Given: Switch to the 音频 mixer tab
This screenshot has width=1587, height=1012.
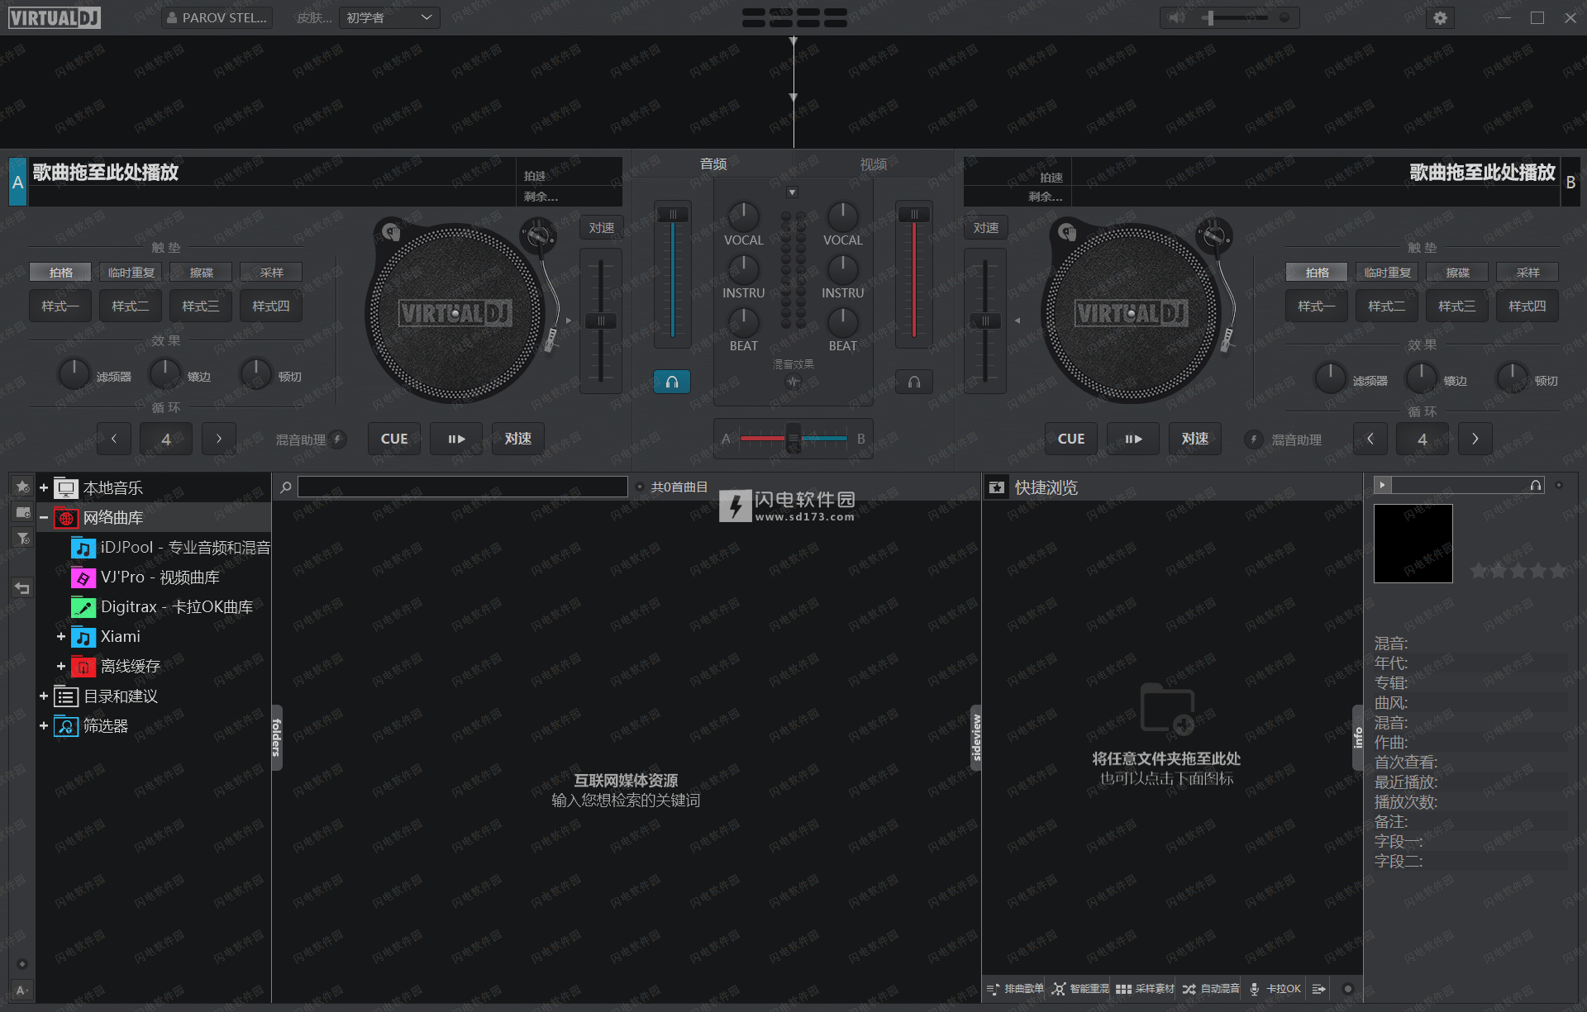Looking at the screenshot, I should [x=713, y=164].
